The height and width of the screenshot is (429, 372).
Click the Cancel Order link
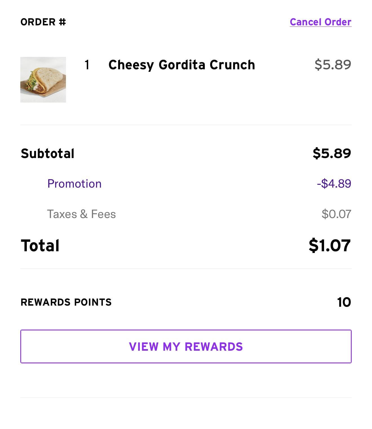[320, 22]
